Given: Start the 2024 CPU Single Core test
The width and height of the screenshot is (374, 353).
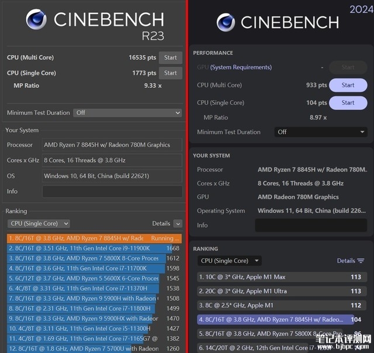Looking at the screenshot, I should (348, 103).
